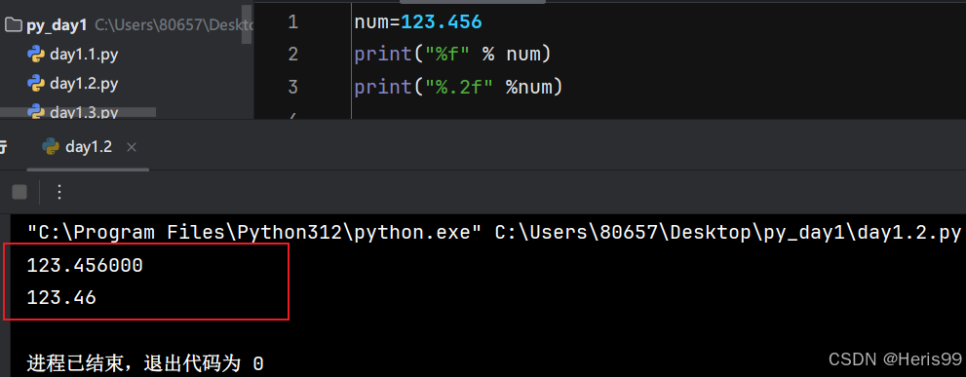The image size is (966, 377).
Task: Click the Python icon beside day1.2.py
Action: coord(36,83)
